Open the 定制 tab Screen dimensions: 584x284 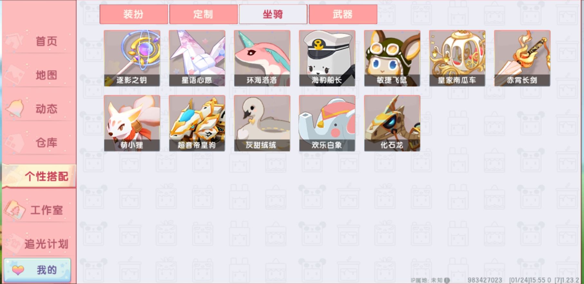[x=204, y=14]
